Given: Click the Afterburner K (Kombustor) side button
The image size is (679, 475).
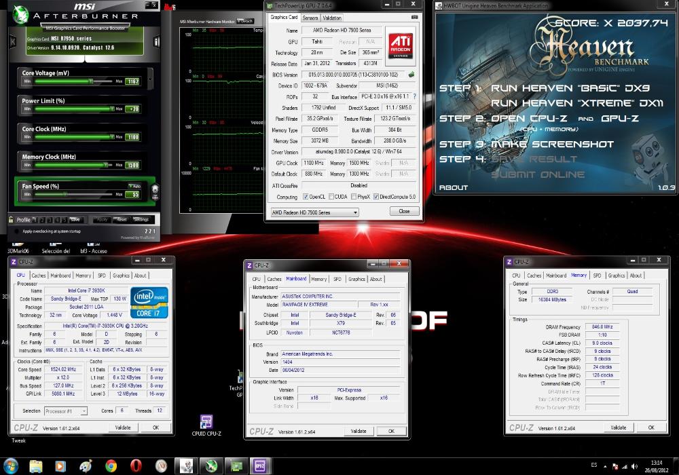Looking at the screenshot, I should point(12,41).
